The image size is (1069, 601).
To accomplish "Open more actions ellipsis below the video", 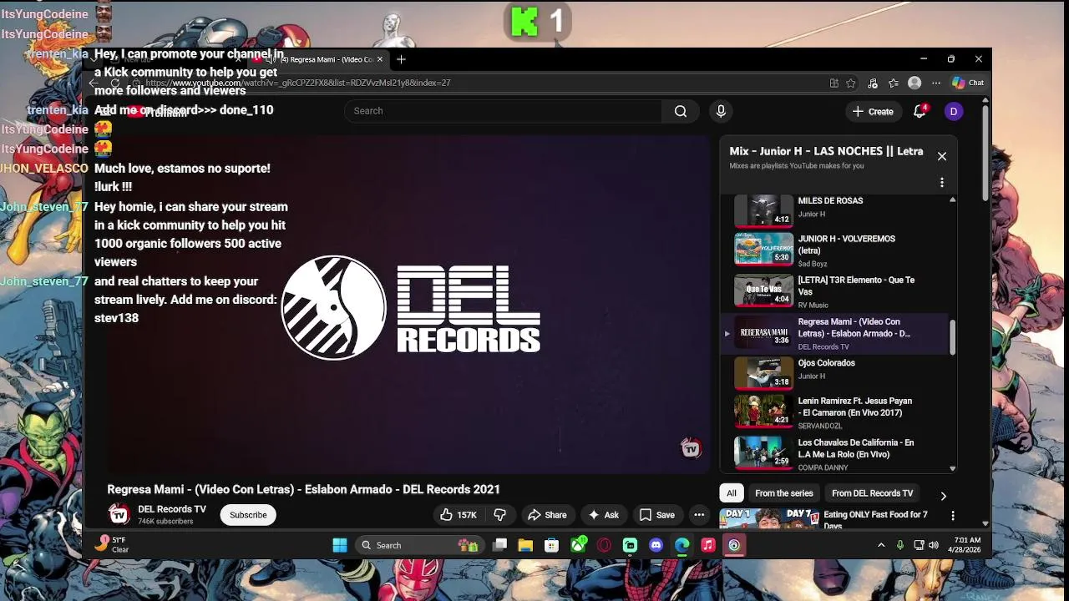I will pos(699,515).
